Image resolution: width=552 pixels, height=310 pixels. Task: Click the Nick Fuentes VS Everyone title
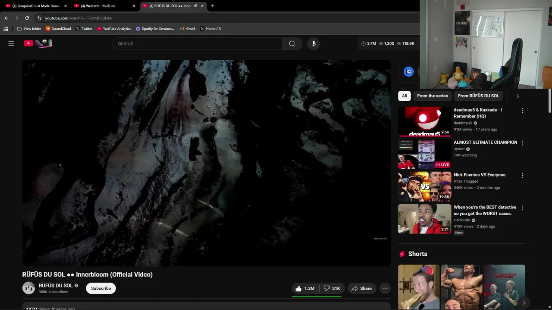480,175
